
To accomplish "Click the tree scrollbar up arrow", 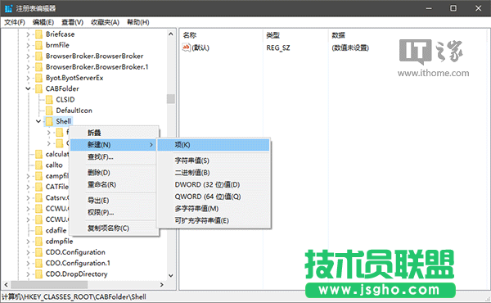I will click(171, 34).
